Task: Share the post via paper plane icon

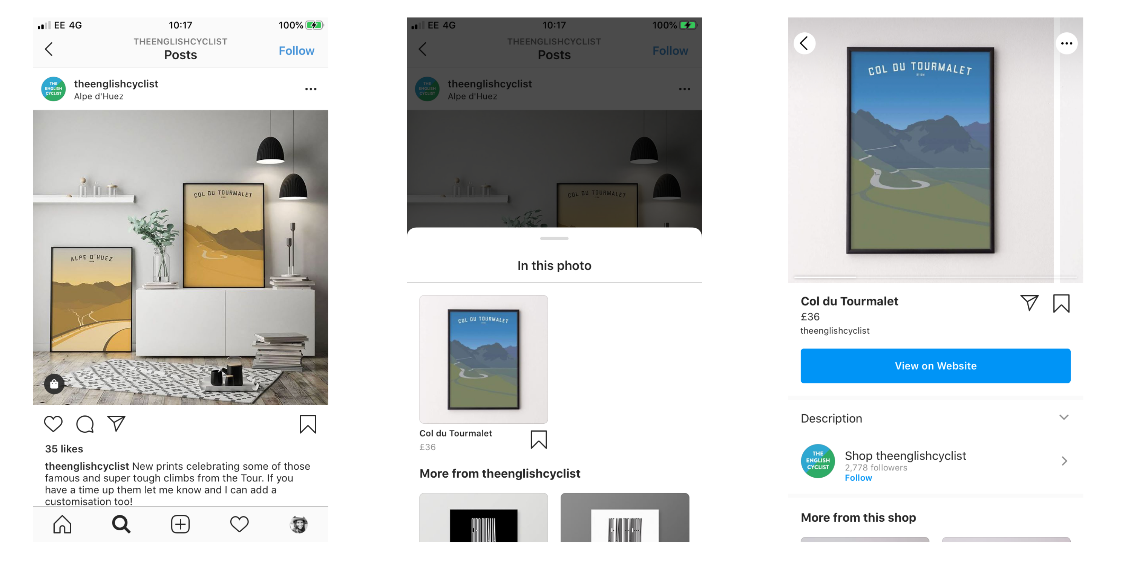Action: pyautogui.click(x=116, y=423)
